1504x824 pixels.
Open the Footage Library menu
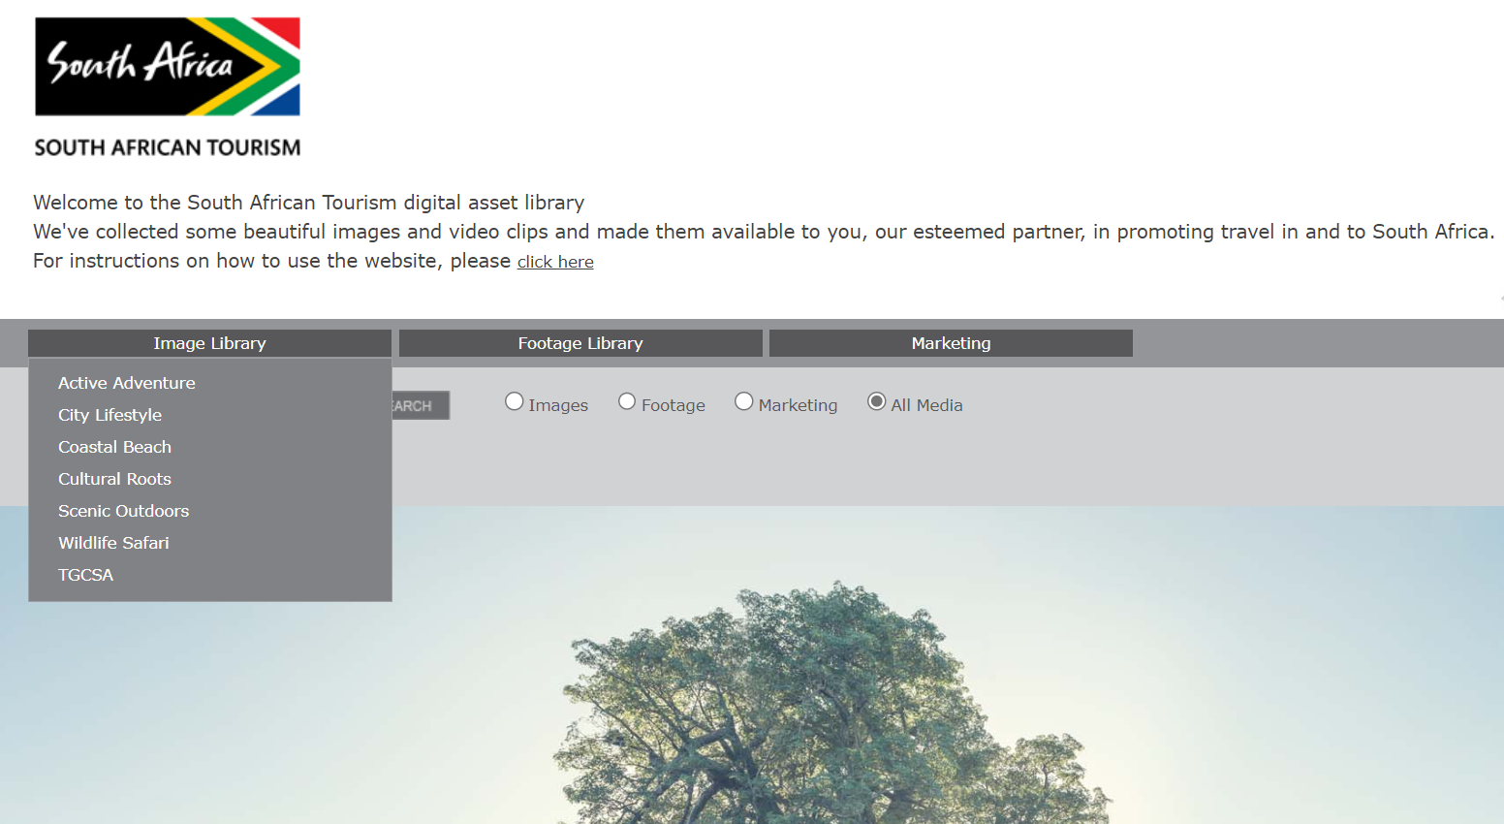coord(580,343)
